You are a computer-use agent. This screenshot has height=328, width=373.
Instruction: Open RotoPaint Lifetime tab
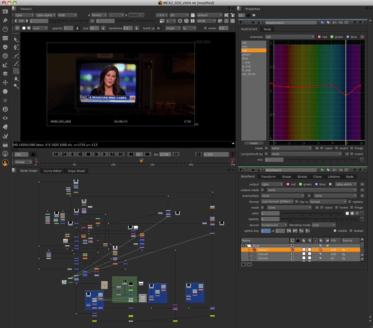click(334, 177)
